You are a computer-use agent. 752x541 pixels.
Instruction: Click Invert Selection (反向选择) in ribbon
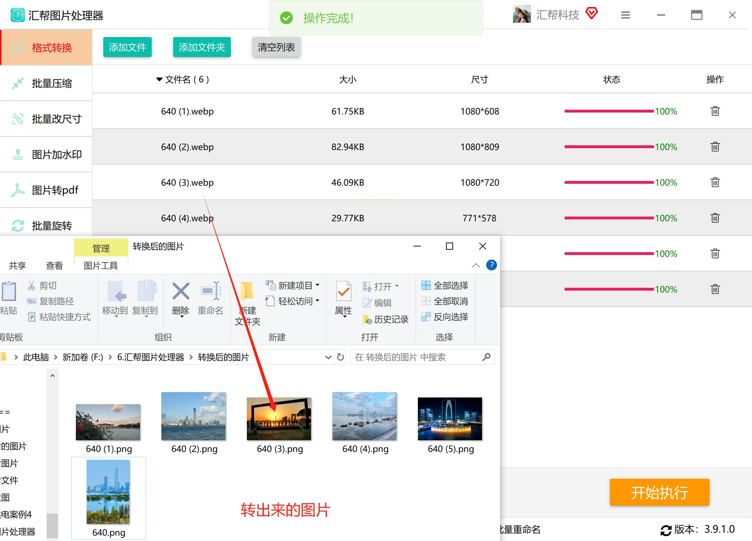[x=445, y=317]
